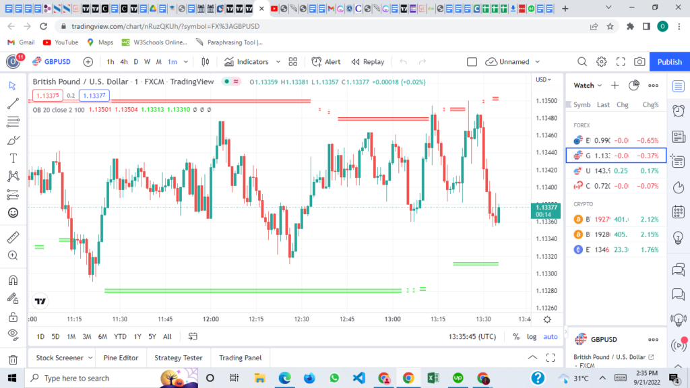The width and height of the screenshot is (690, 388).
Task: Click the Windows Start button
Action: click(x=12, y=378)
